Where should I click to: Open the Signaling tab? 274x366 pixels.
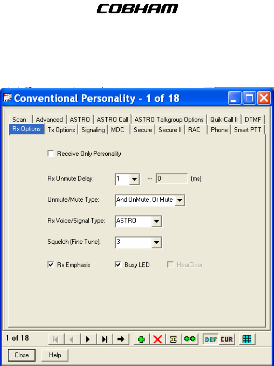click(93, 130)
